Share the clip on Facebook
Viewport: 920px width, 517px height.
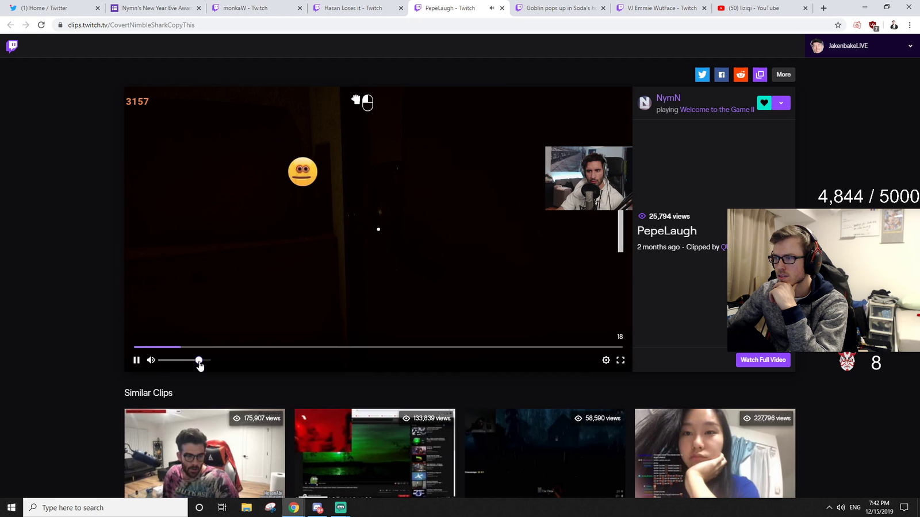coord(722,75)
